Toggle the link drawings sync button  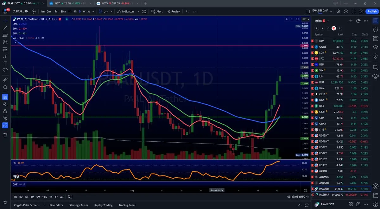click(x=5, y=125)
